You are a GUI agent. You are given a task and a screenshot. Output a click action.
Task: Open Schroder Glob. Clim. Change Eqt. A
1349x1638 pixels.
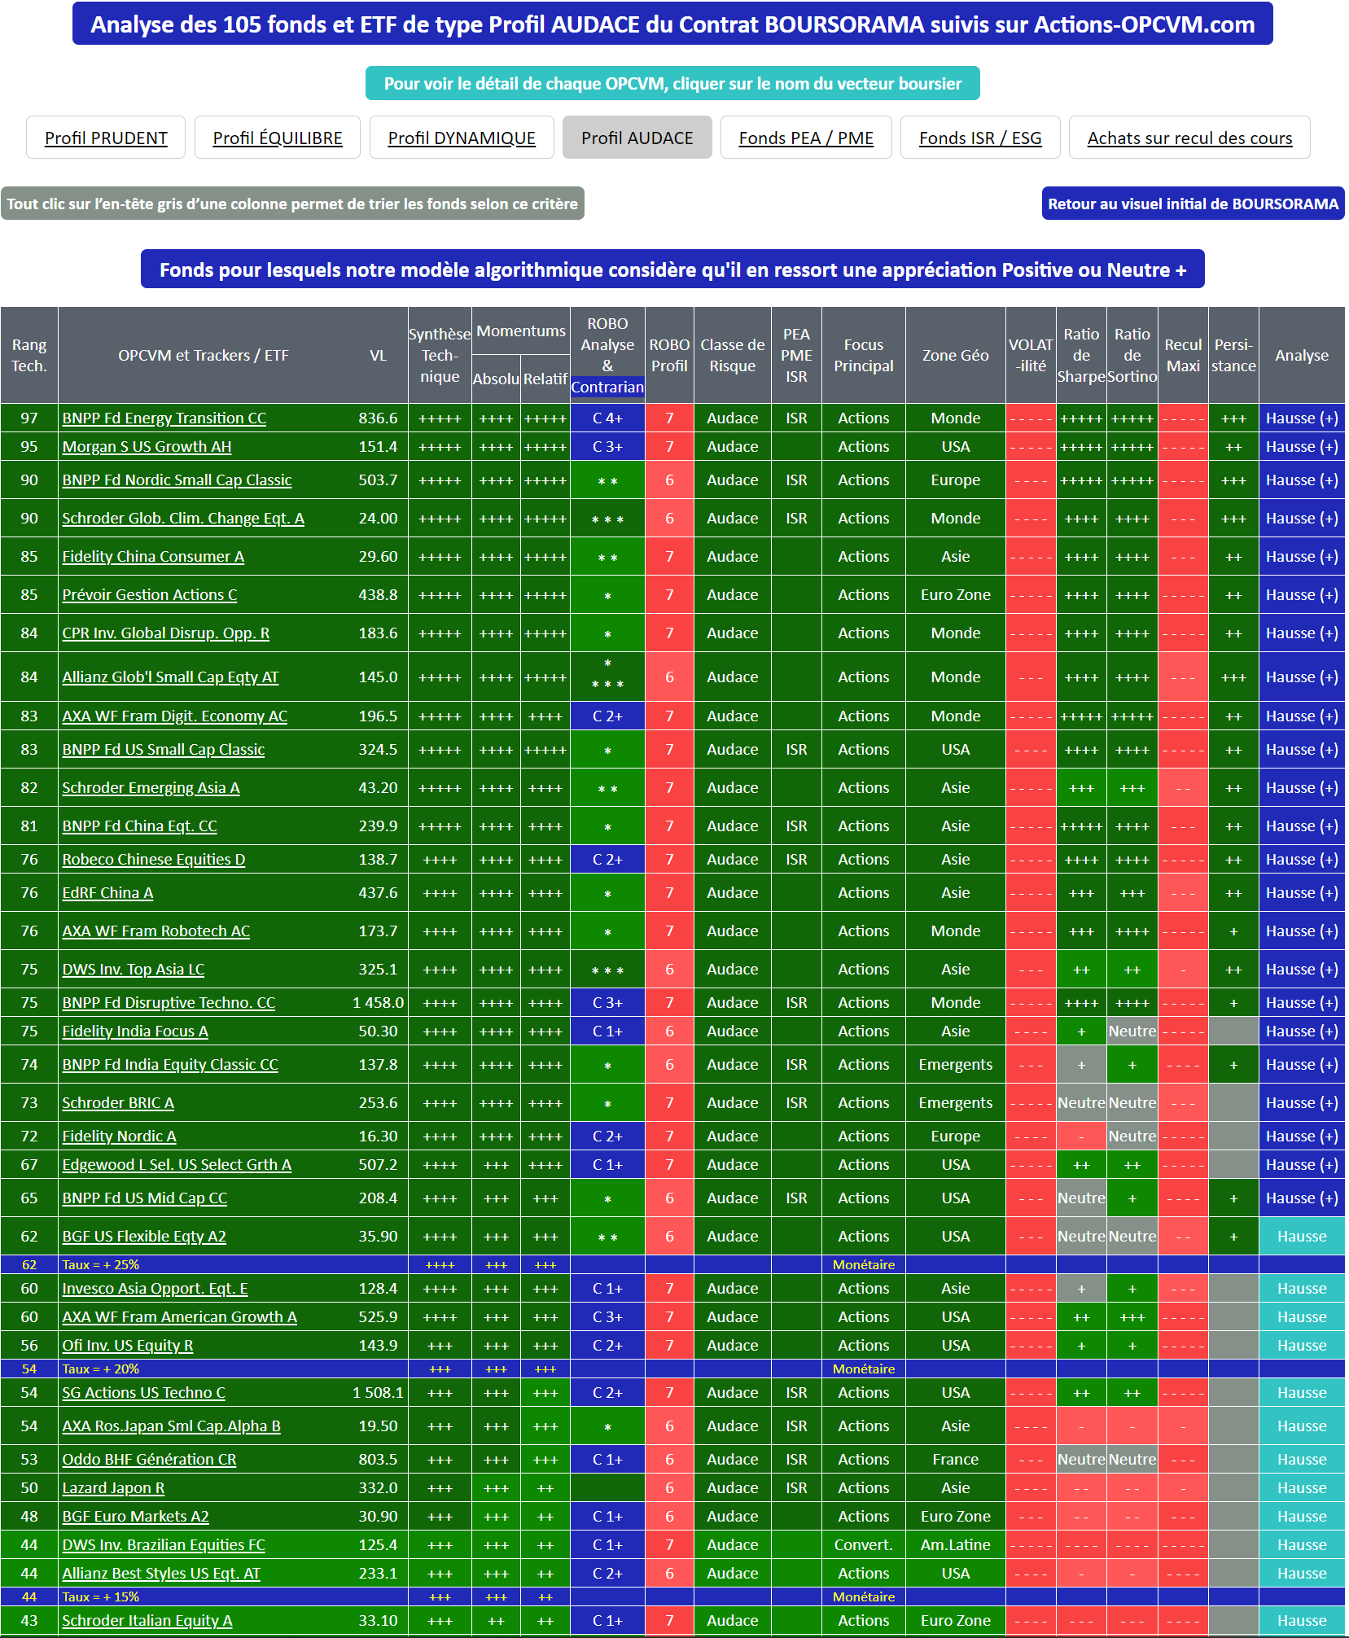click(183, 519)
